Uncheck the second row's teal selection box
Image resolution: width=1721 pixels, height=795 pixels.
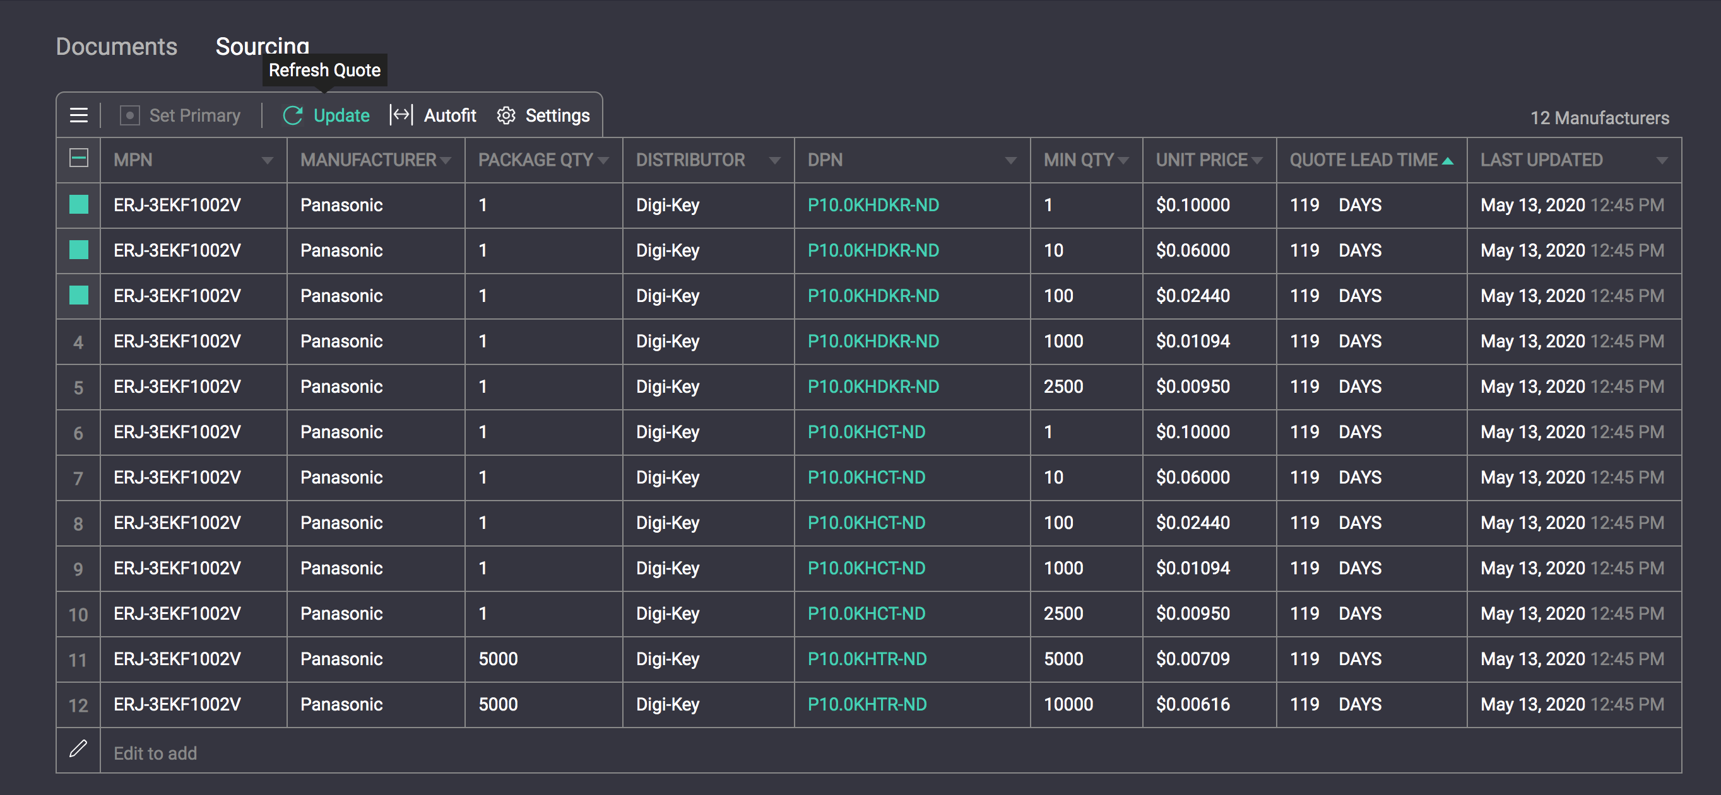point(79,250)
